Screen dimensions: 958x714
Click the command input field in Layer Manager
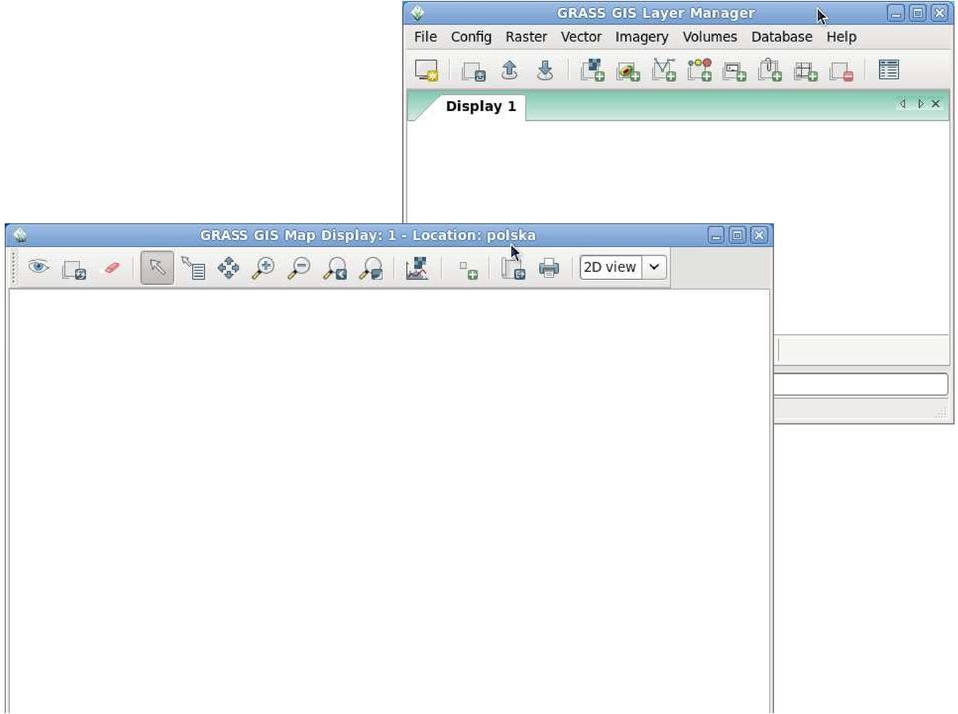click(861, 385)
